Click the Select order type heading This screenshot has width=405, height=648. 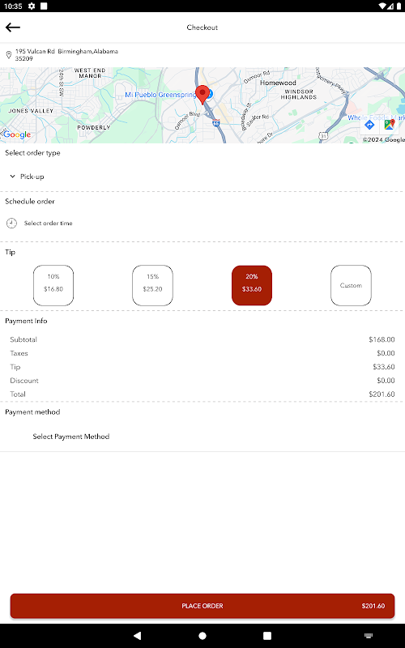(32, 153)
